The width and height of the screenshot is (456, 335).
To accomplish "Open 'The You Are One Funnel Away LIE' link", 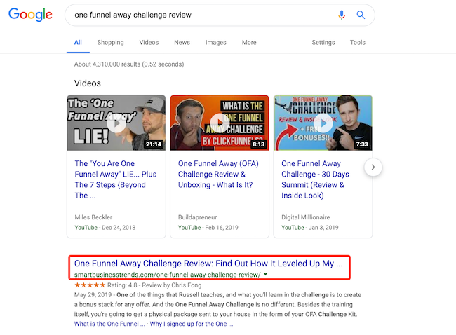I will 116,179.
